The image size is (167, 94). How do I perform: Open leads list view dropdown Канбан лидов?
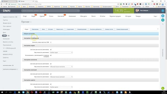[61, 52]
